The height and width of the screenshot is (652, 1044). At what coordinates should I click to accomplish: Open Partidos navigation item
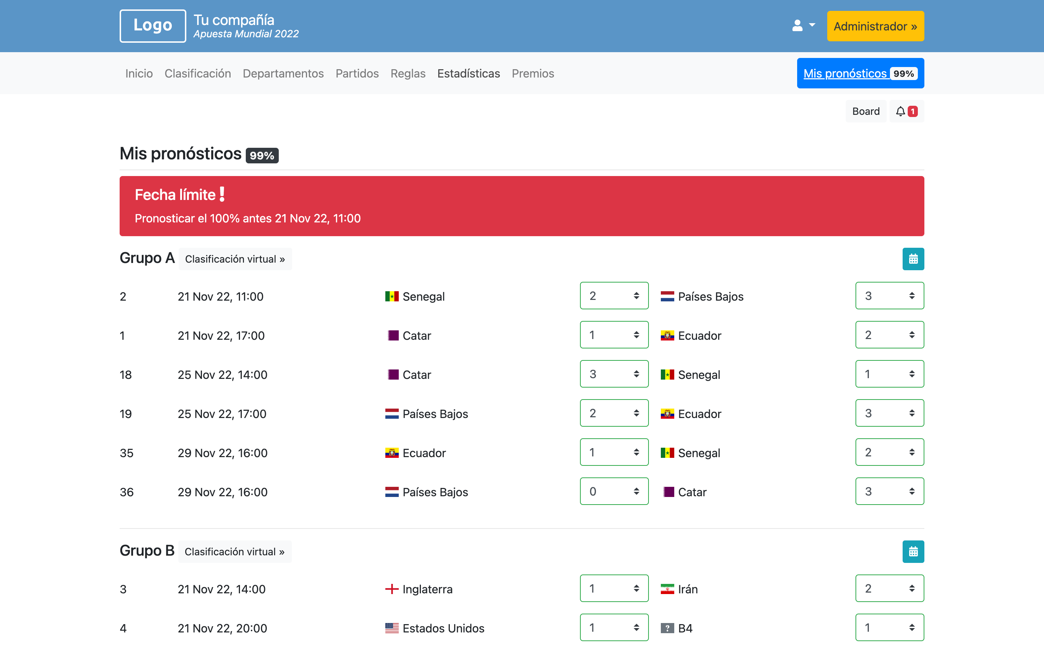pos(357,73)
